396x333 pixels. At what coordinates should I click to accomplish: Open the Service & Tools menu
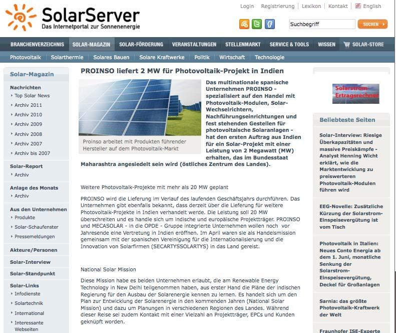click(x=289, y=44)
